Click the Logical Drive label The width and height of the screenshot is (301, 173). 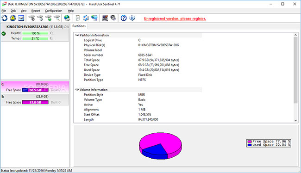pyautogui.click(x=93, y=40)
